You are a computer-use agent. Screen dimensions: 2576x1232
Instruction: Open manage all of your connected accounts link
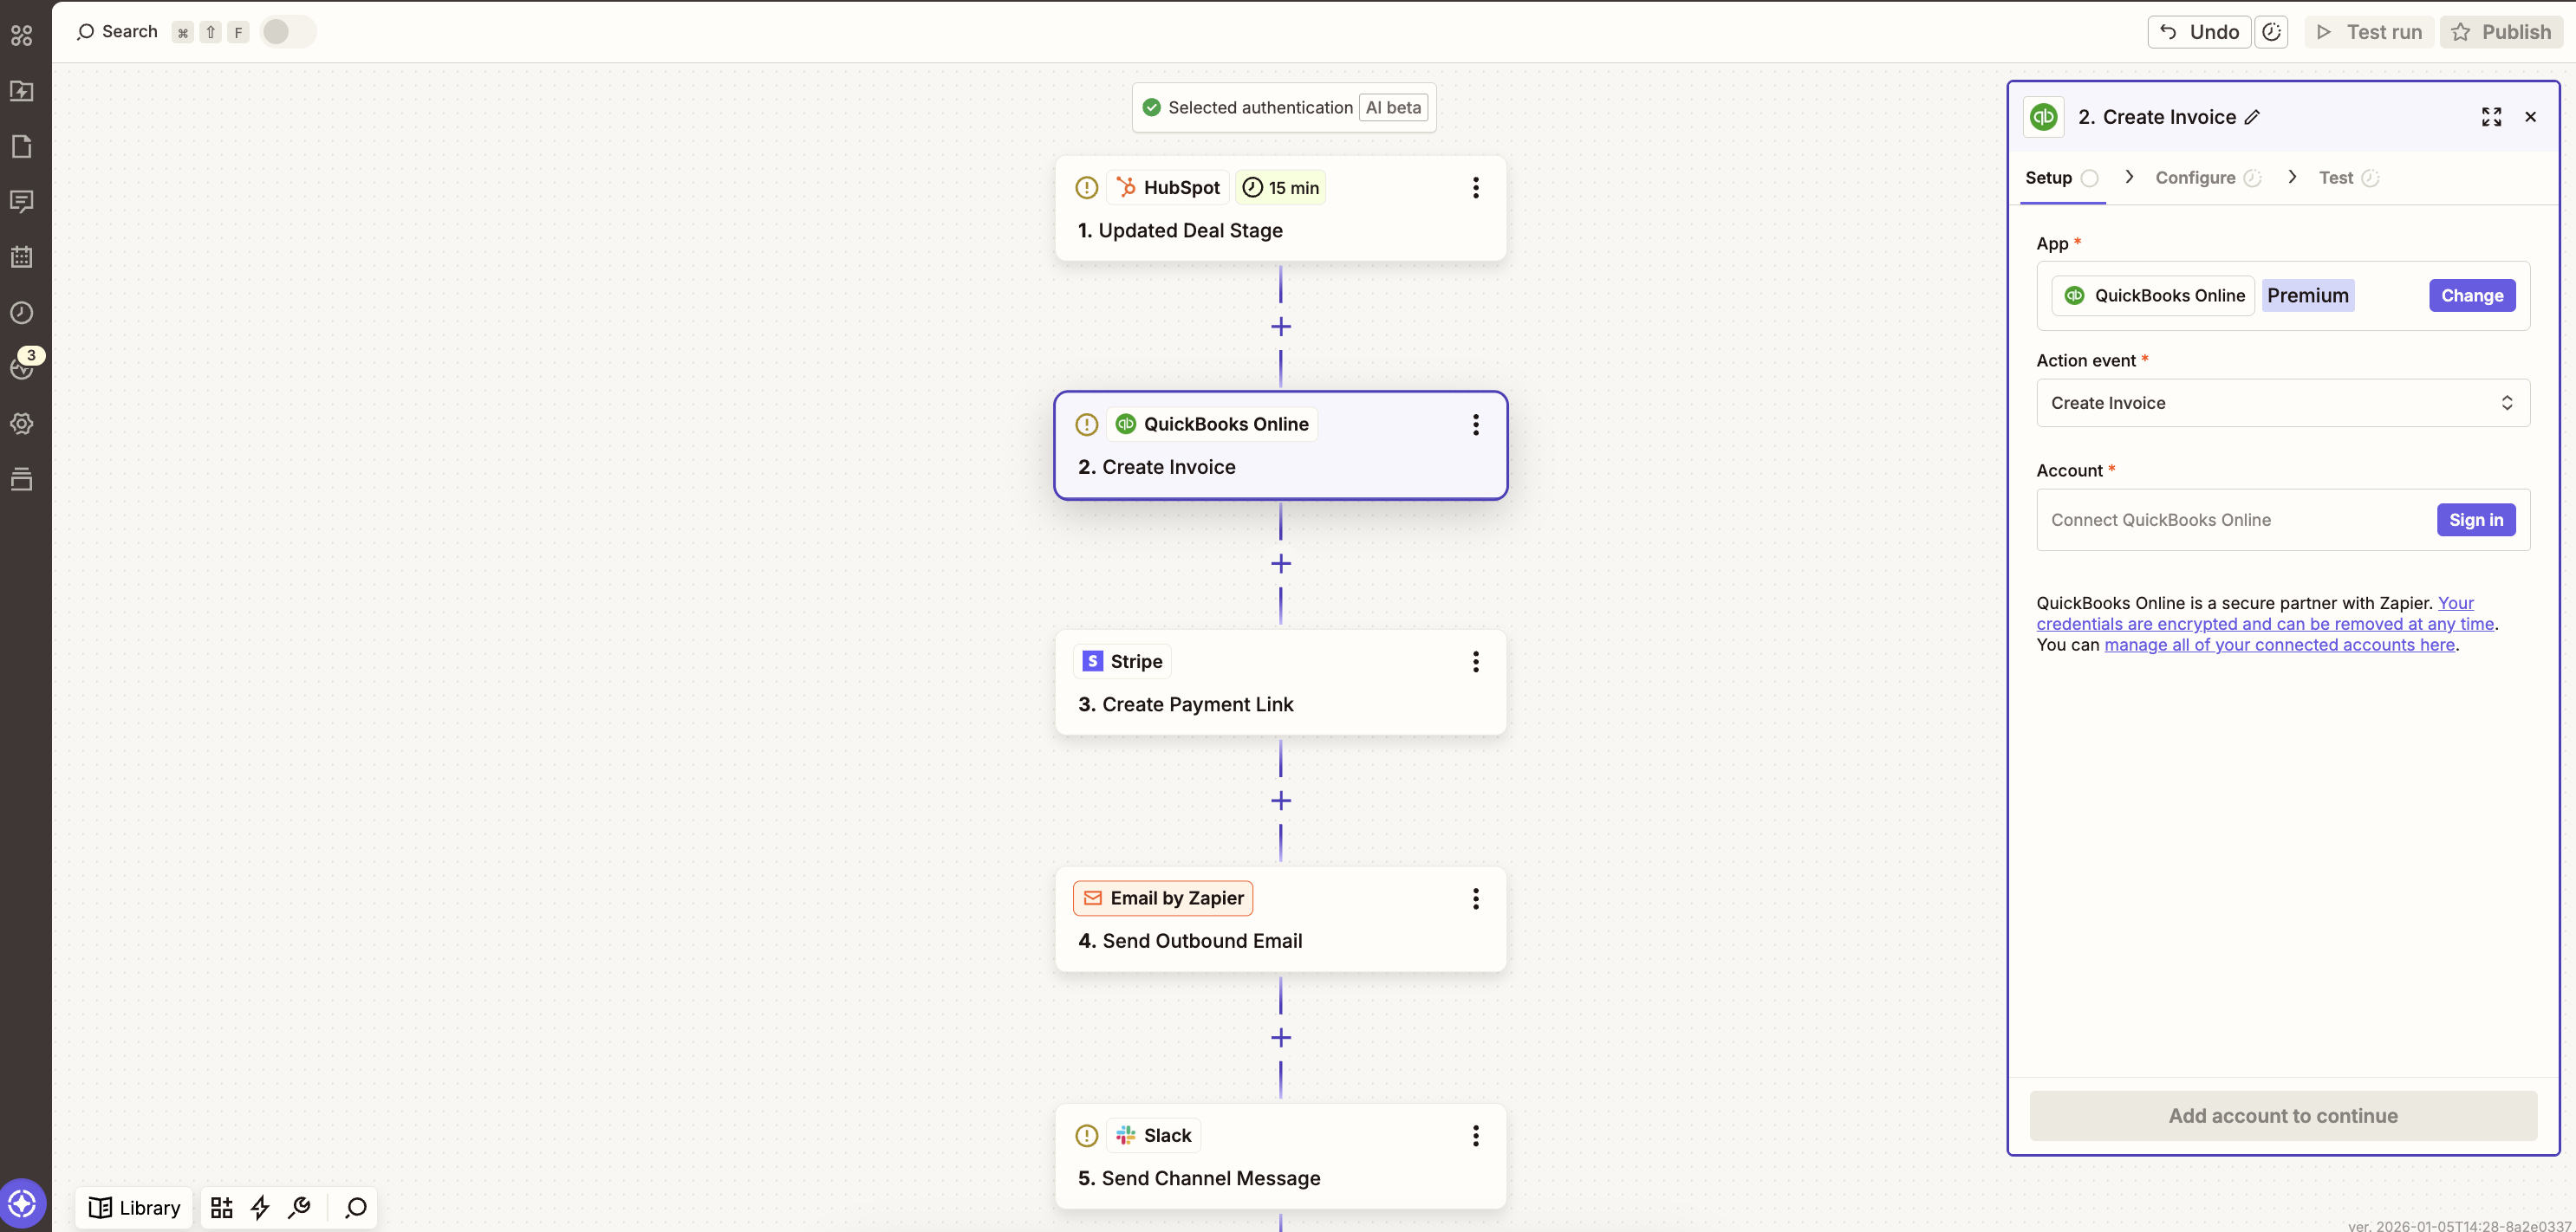(2279, 645)
